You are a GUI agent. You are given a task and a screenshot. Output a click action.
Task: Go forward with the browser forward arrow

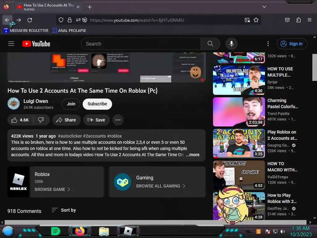click(x=19, y=20)
